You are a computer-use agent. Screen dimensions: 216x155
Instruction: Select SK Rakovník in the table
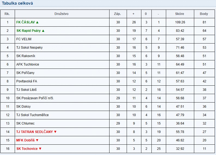click(x=26, y=56)
